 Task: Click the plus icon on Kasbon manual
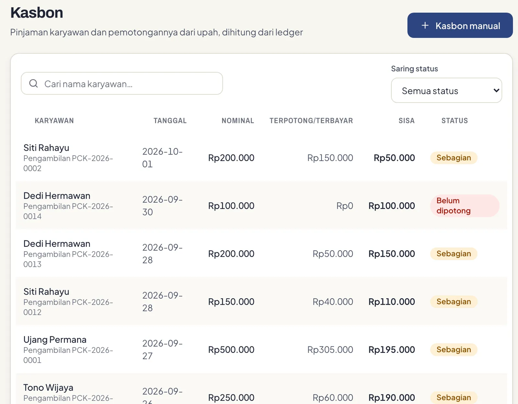(425, 25)
